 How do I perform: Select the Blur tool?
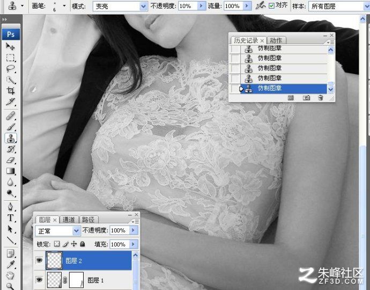click(10, 182)
